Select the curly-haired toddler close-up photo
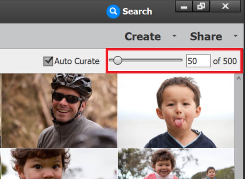This screenshot has width=245, height=179. click(x=59, y=164)
